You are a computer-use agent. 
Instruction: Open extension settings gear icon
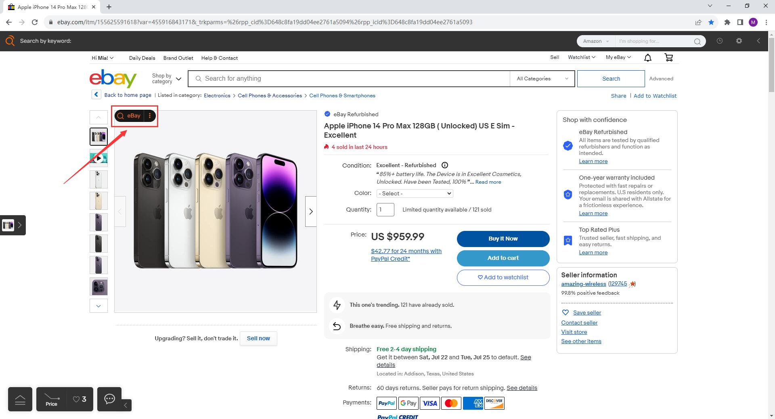click(739, 41)
